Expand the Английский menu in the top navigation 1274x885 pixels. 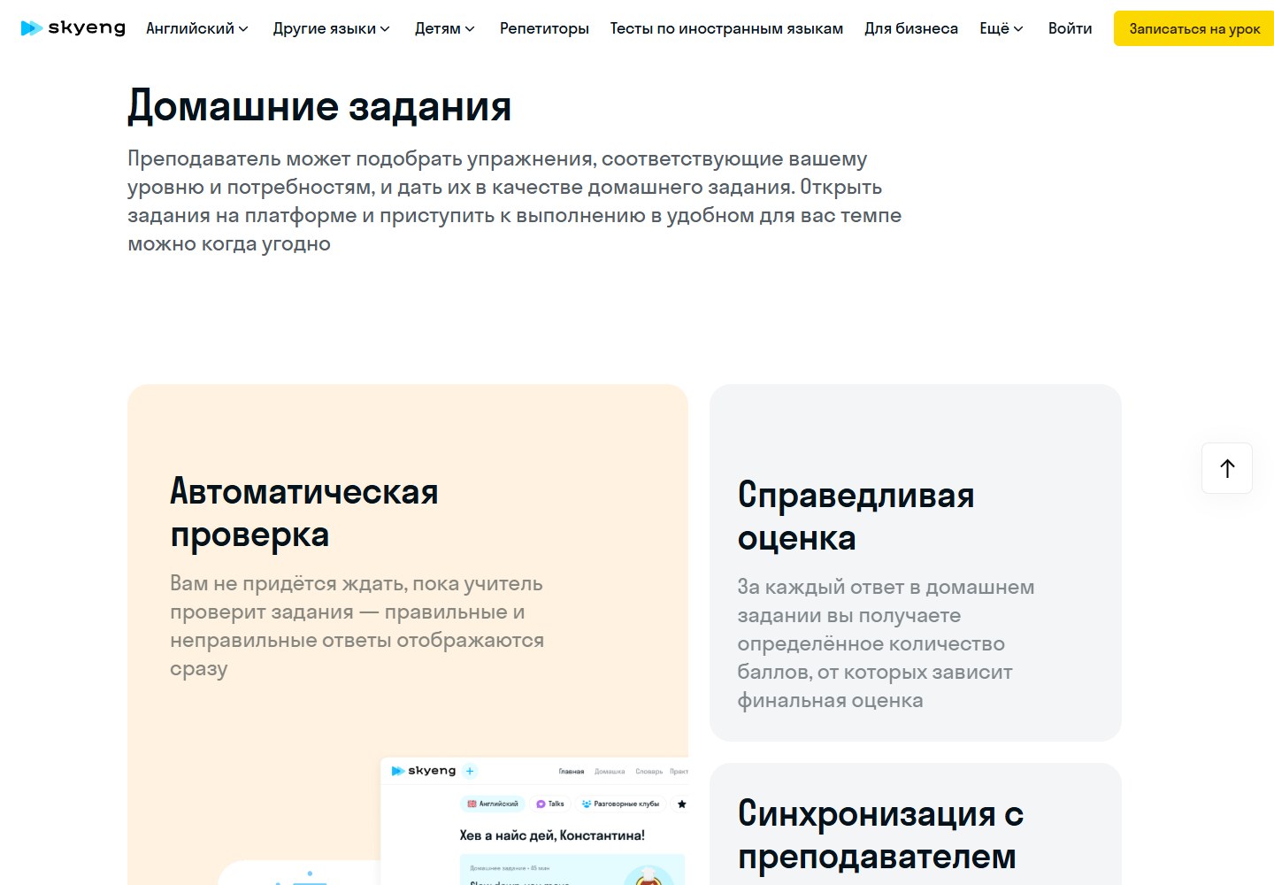tap(197, 28)
